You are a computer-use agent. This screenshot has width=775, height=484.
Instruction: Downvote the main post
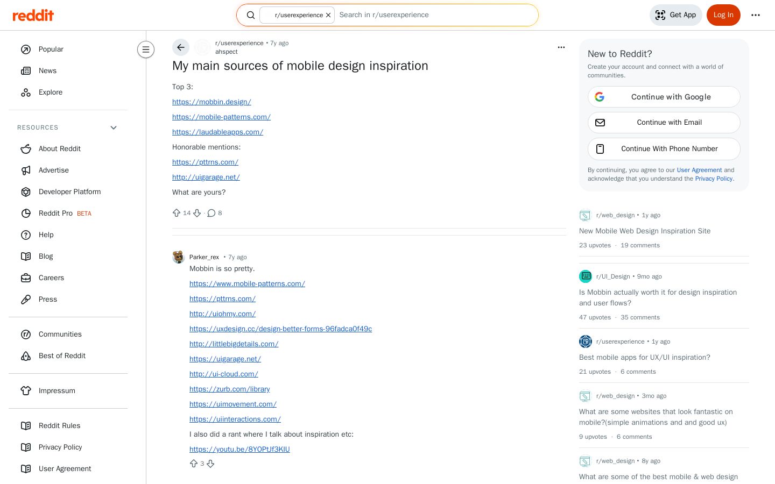(x=197, y=213)
